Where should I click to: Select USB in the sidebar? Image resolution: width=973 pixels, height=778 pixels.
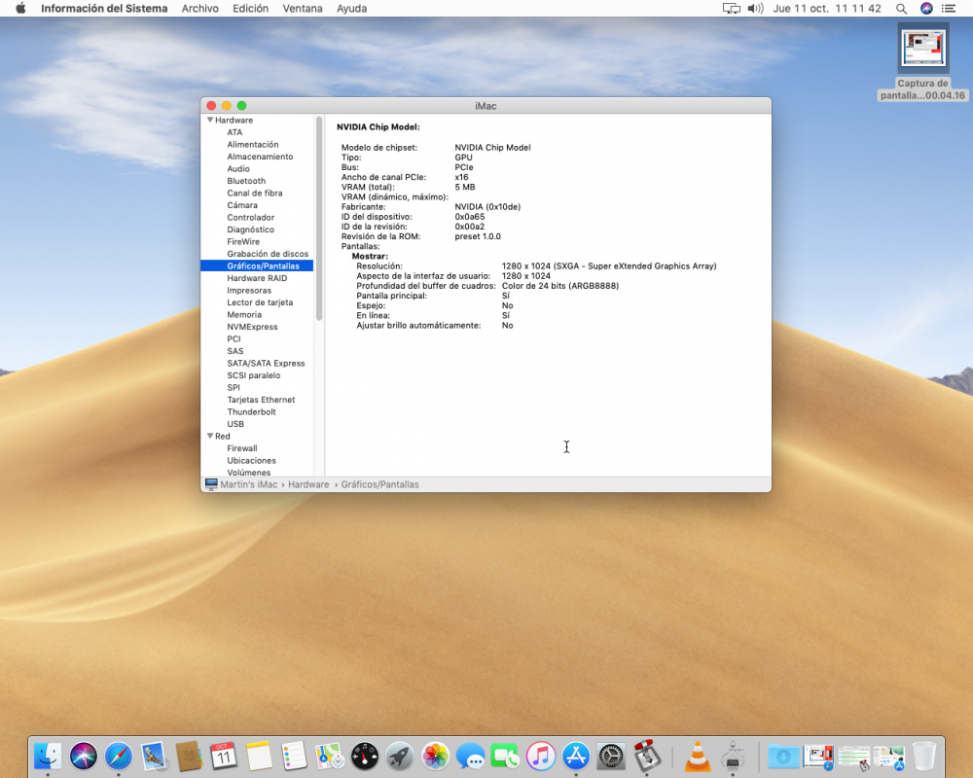[235, 424]
